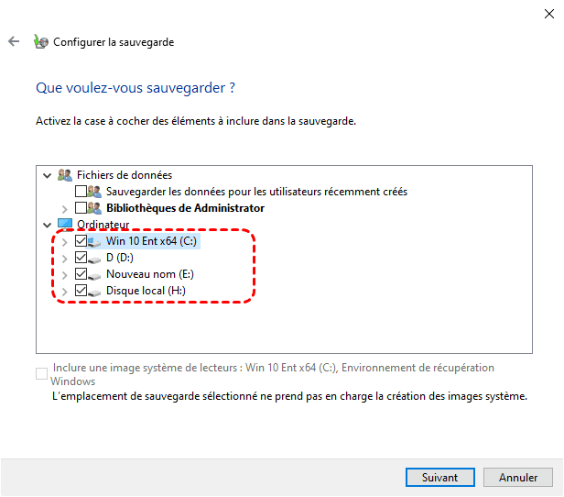Select the Nouveau nom (E:) tree item
Screen dimensions: 564x497
[149, 274]
